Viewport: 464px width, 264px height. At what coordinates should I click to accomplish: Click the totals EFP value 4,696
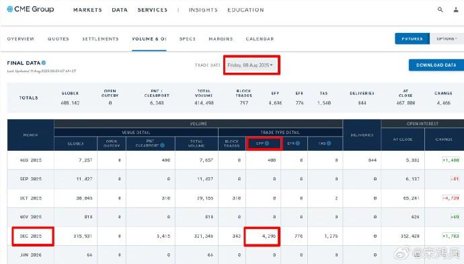pos(275,103)
